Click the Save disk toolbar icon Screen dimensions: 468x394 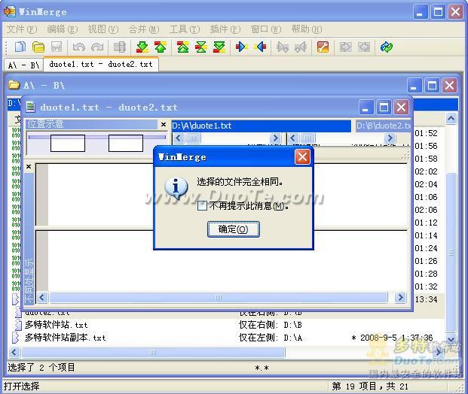[57, 47]
